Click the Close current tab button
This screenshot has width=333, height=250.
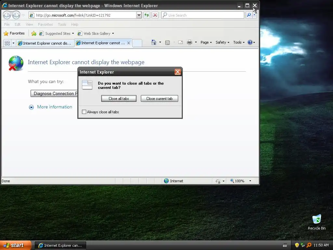[159, 99]
